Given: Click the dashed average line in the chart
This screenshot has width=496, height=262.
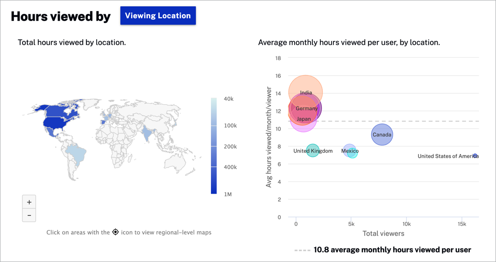Looking at the screenshot, I should [x=430, y=121].
